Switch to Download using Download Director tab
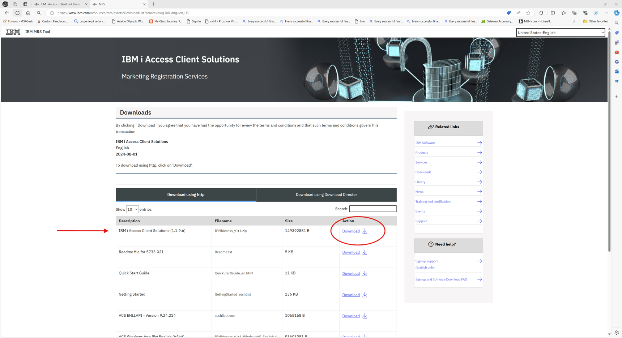The image size is (622, 338). [326, 194]
